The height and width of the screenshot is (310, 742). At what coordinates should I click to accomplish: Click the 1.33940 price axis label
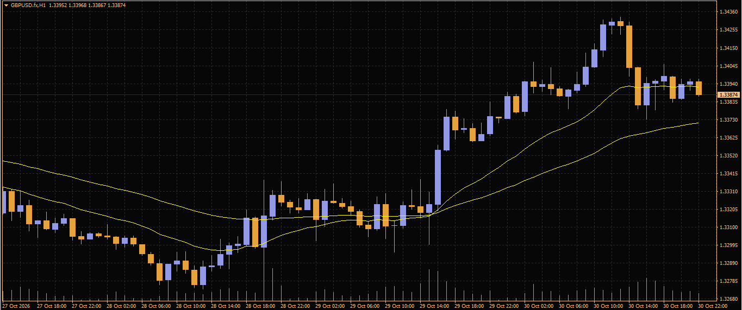coord(728,84)
